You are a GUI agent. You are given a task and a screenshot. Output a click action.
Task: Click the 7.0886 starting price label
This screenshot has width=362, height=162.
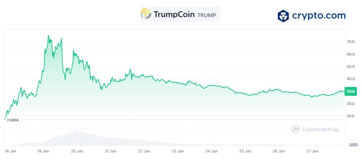[x=14, y=120]
